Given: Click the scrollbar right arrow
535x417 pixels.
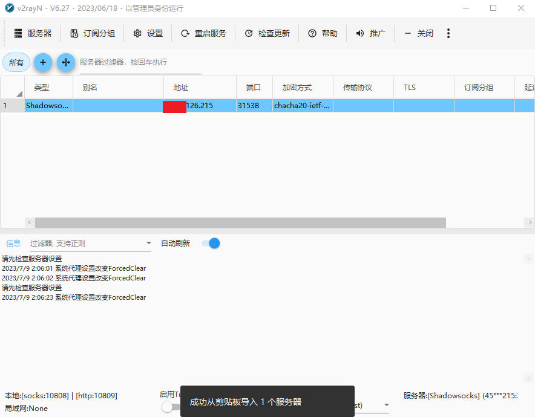Looking at the screenshot, I should pyautogui.click(x=530, y=222).
